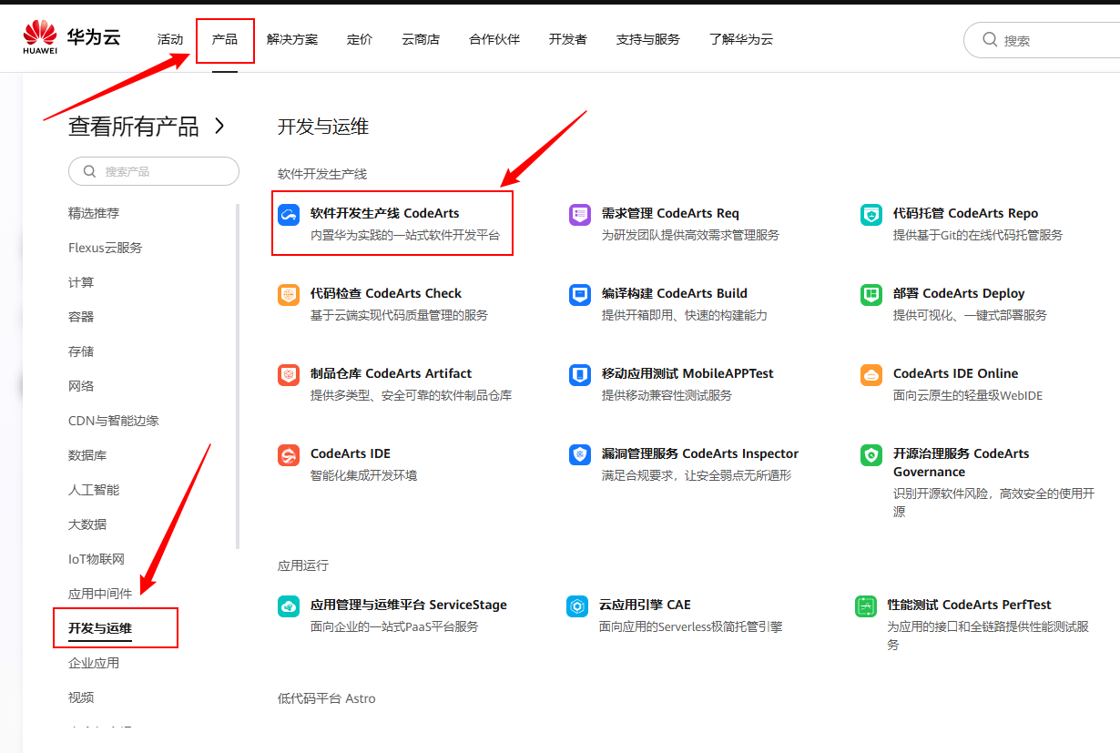Image resolution: width=1120 pixels, height=753 pixels.
Task: Click the magnifier icon in the top search box
Action: click(x=991, y=40)
